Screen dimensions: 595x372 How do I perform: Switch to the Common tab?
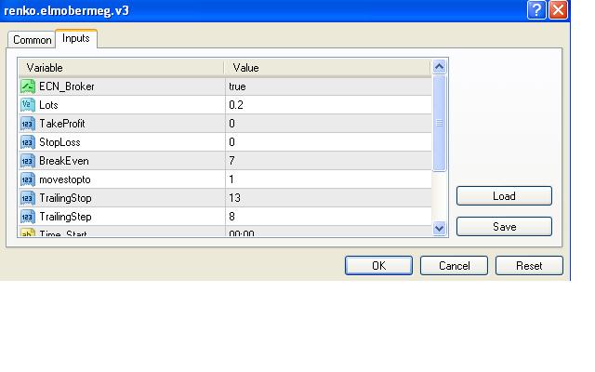(x=32, y=39)
